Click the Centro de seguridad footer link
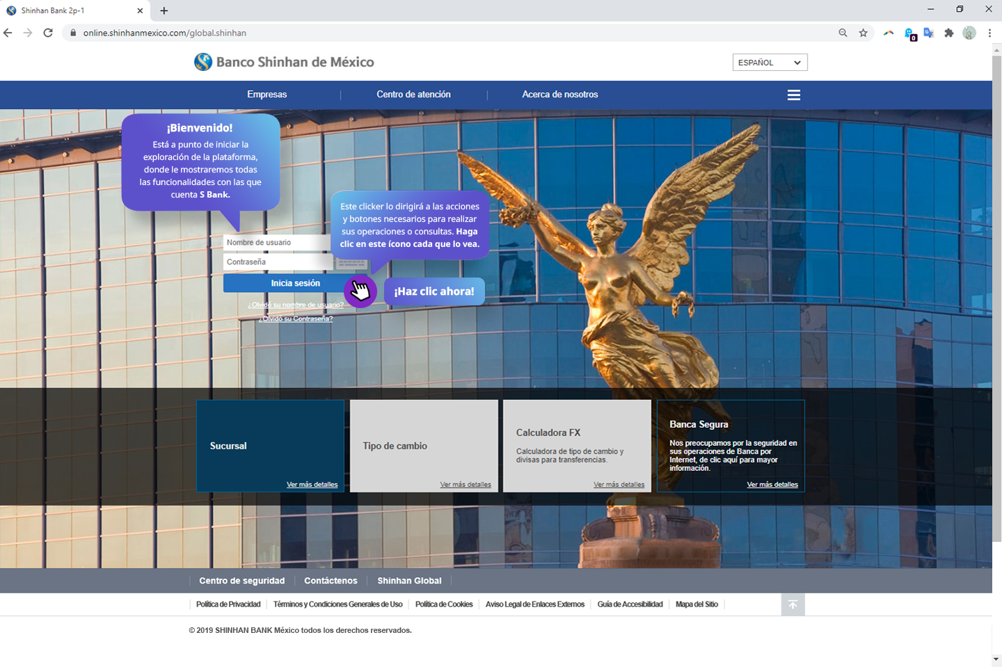The width and height of the screenshot is (1002, 667). point(242,581)
